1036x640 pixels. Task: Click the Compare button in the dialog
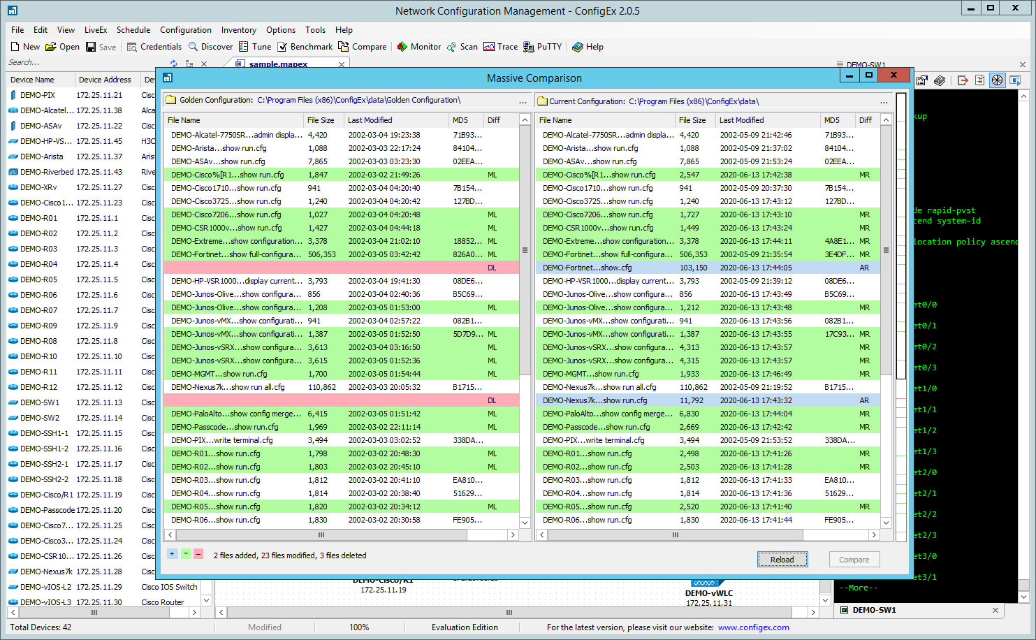(854, 560)
